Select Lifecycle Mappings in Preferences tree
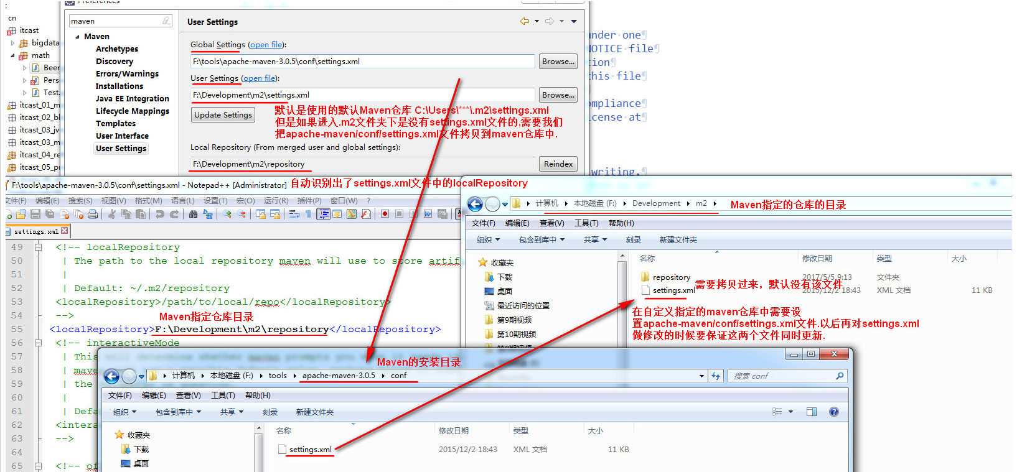 (133, 111)
